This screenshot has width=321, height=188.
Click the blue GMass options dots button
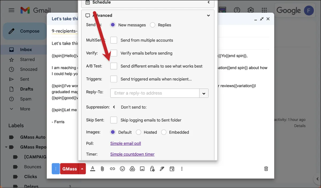(x=56, y=169)
